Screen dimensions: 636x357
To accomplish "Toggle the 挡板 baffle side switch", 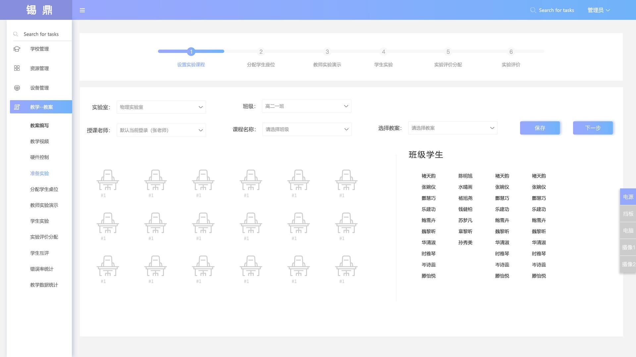I will click(x=628, y=214).
